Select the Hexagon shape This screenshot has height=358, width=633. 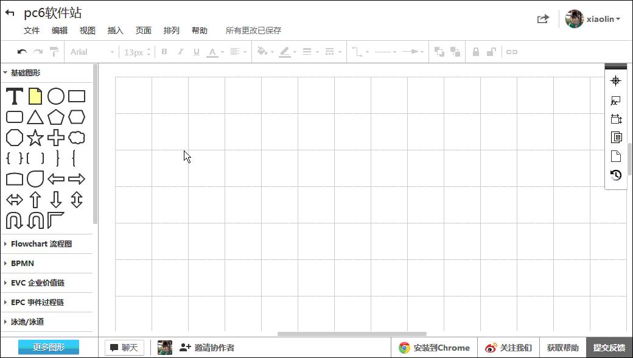tap(77, 117)
